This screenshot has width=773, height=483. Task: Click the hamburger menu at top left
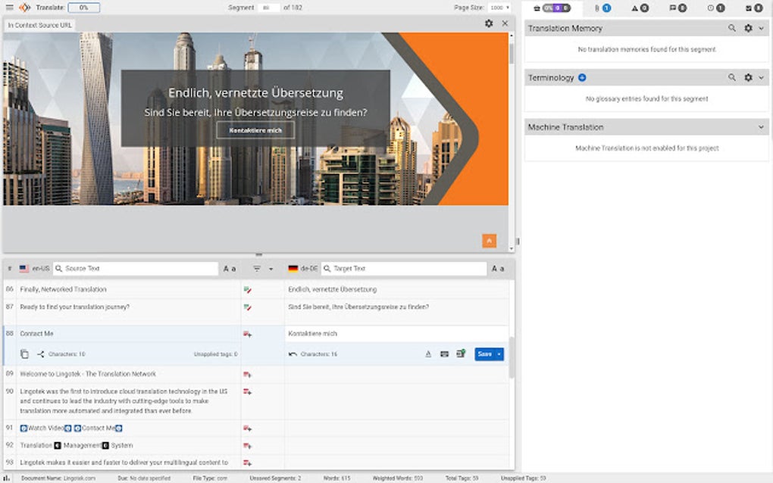click(x=8, y=6)
